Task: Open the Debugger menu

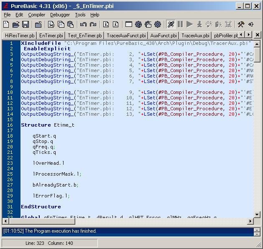Action: point(60,15)
